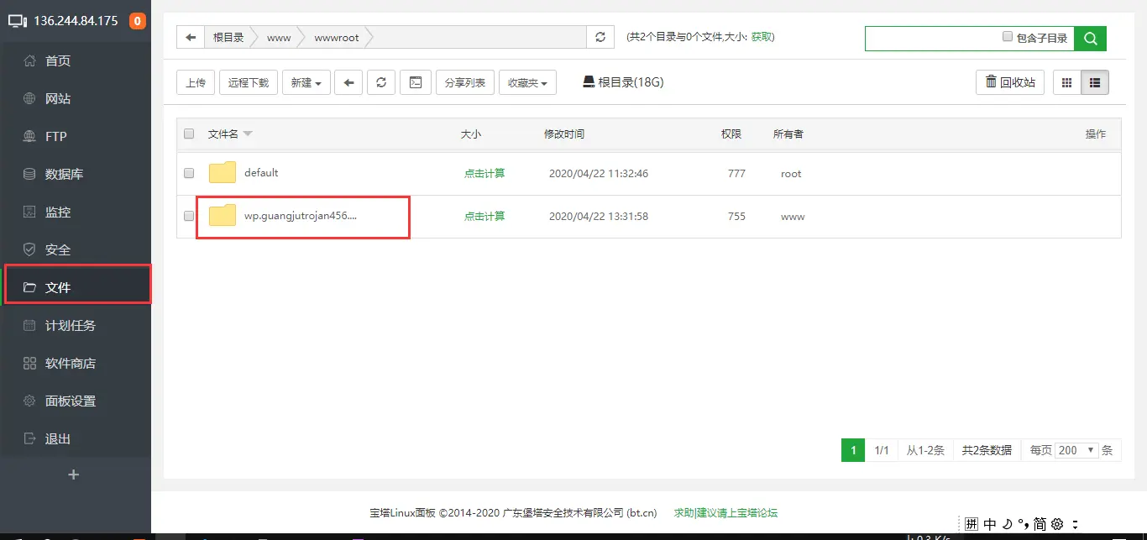Screen dimensions: 1147x540
Task: Click the wp.guangjutrojan456.... folder name
Action: (301, 215)
